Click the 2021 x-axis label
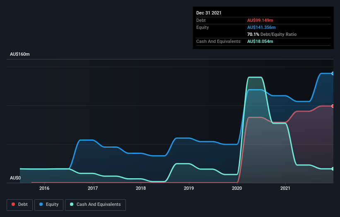The image size is (340, 217). [285, 188]
